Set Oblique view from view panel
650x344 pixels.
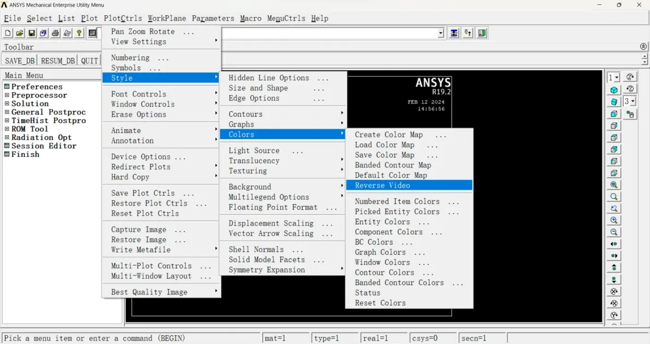tap(614, 101)
